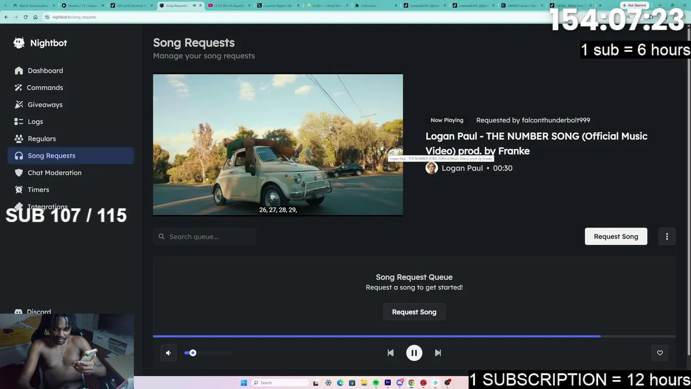
Task: Open the Regulars page
Action: click(71, 139)
